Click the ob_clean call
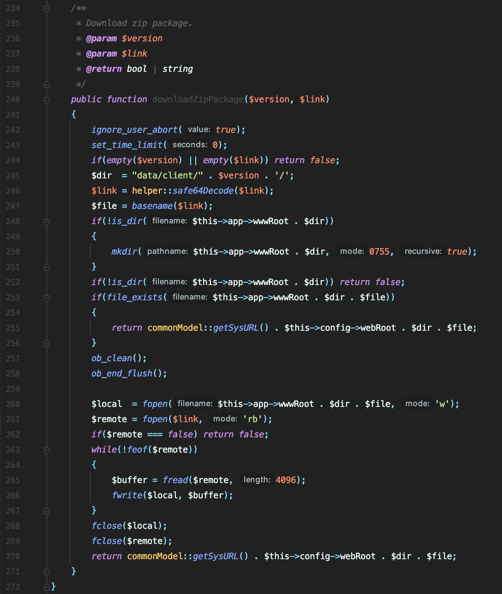 [112, 358]
